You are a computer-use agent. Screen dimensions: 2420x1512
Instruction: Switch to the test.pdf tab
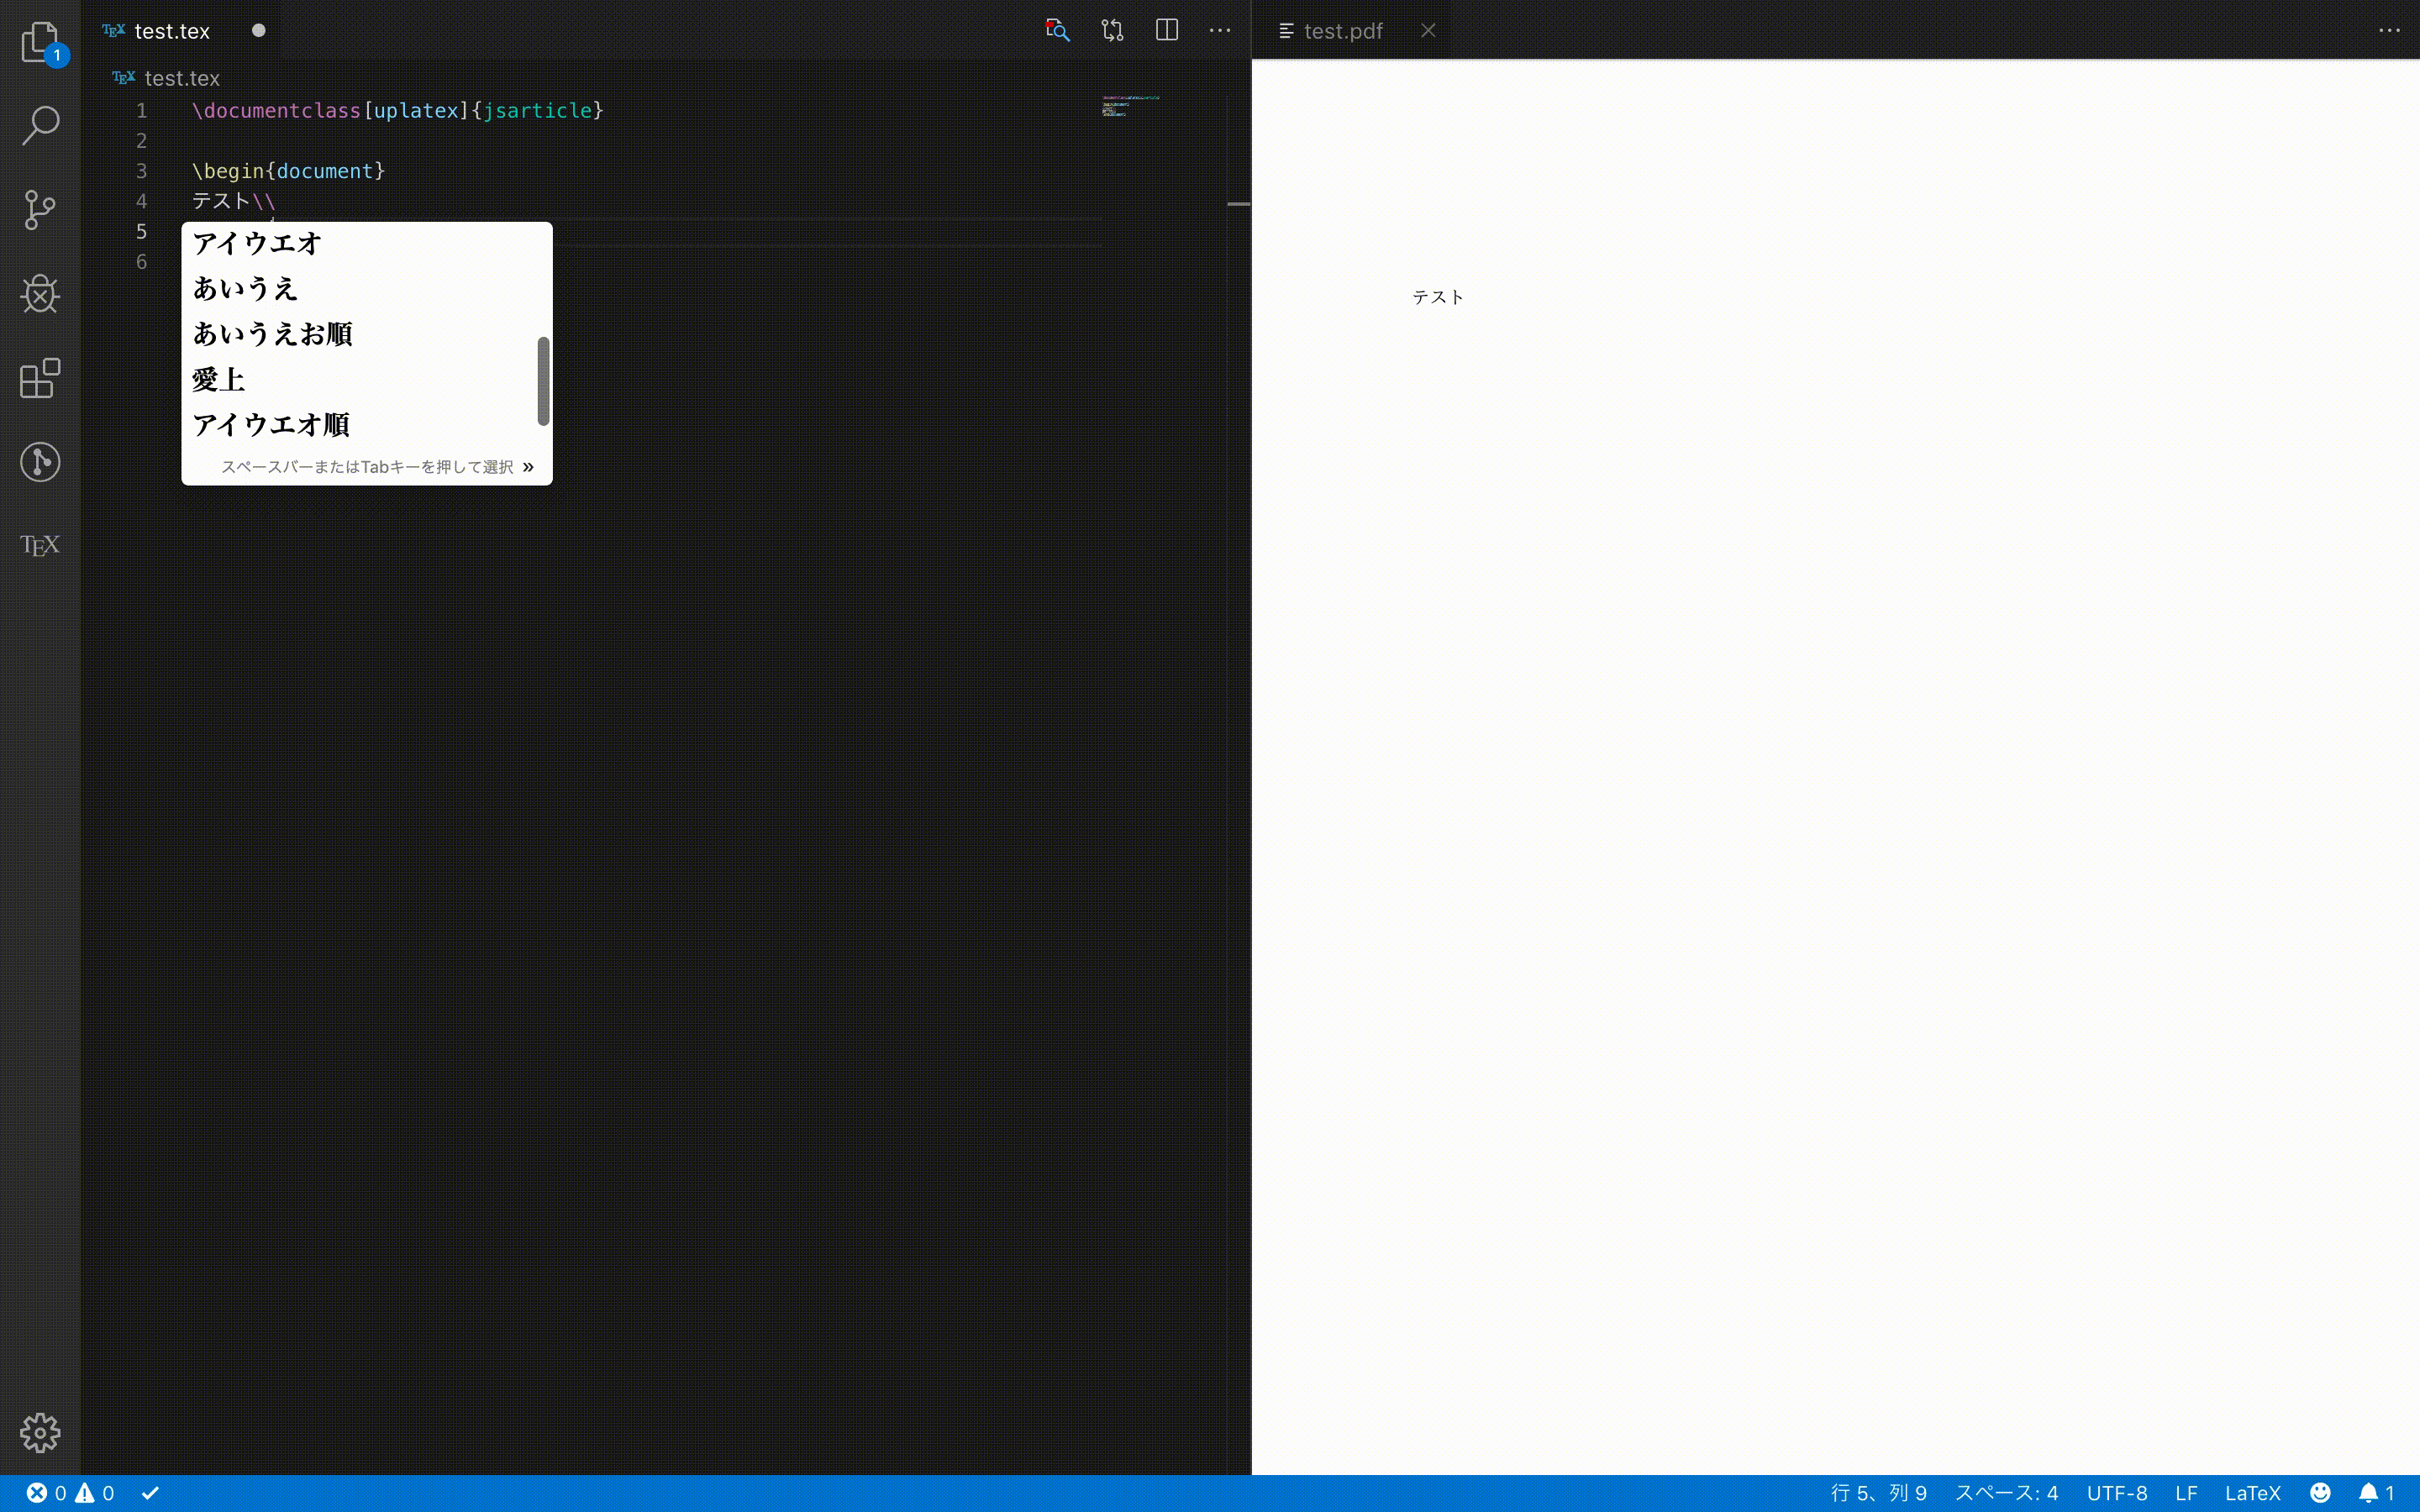click(x=1342, y=30)
